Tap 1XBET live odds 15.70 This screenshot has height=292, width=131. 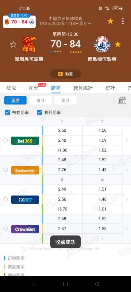[62, 209]
